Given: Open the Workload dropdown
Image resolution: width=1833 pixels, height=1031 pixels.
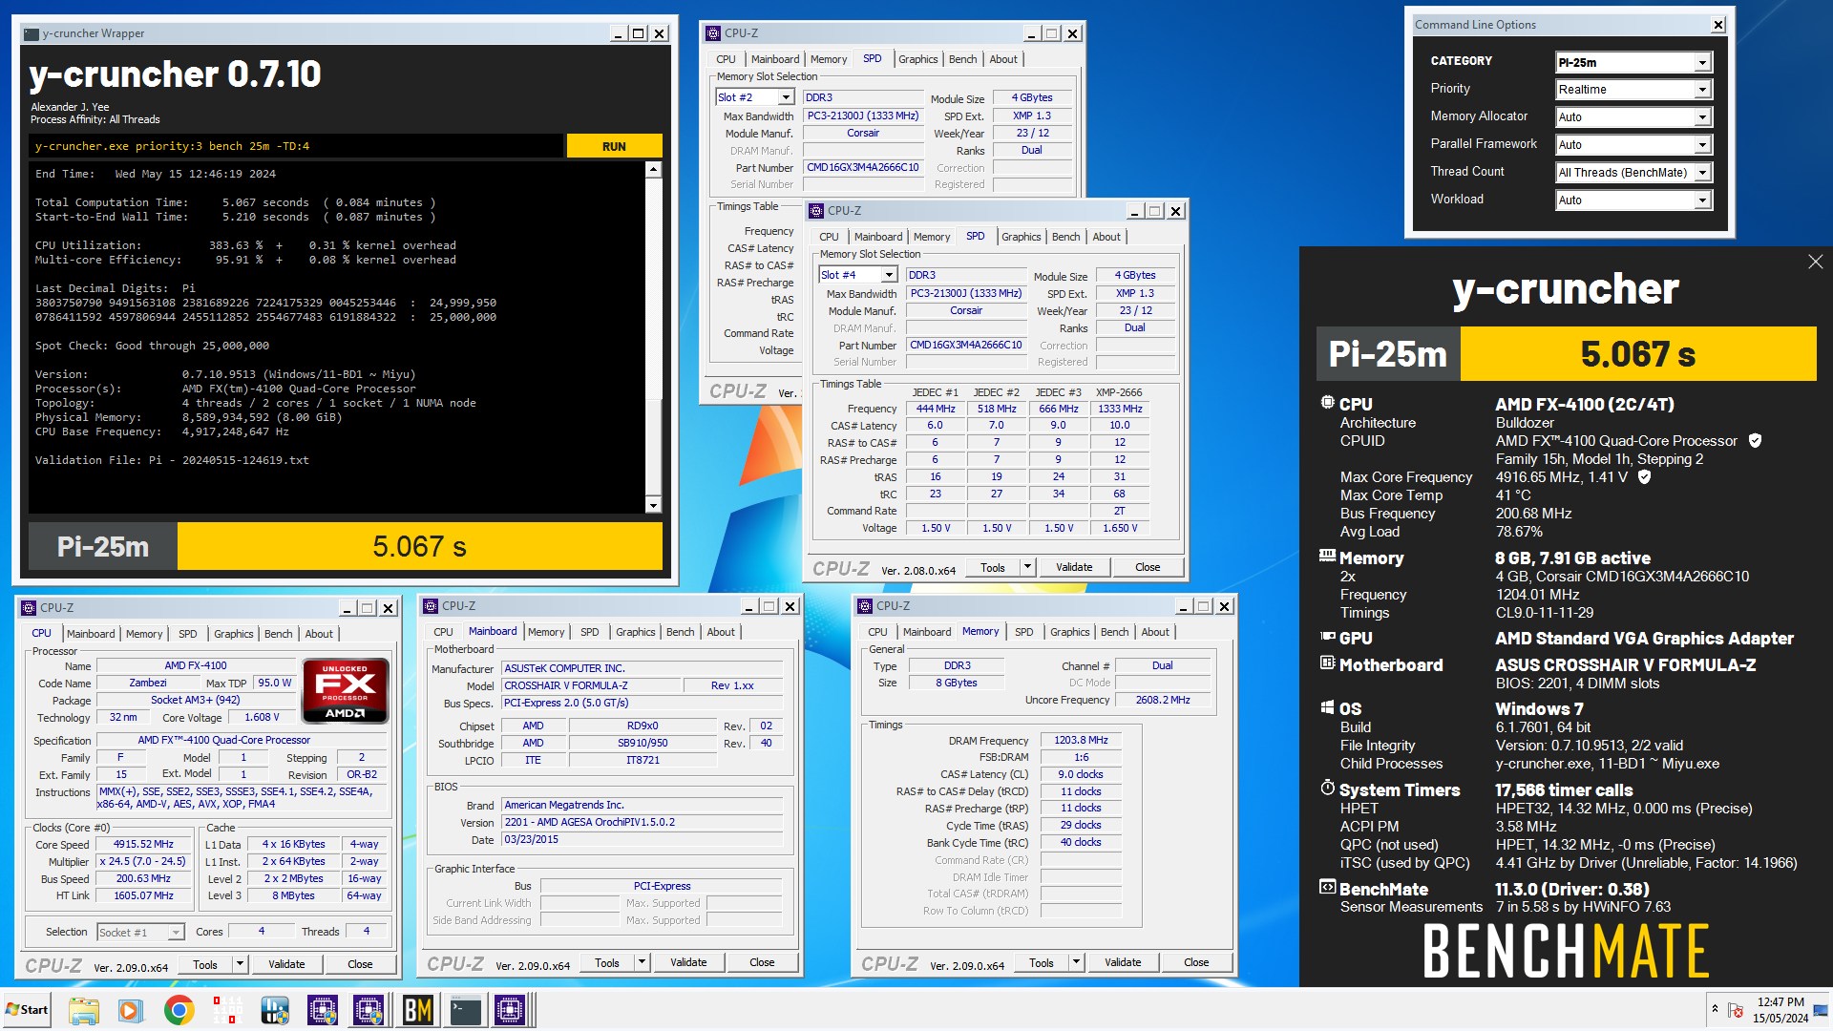Looking at the screenshot, I should [1702, 200].
